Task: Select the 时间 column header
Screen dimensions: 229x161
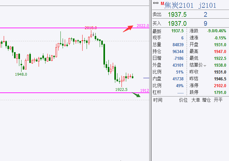Action: click(158, 100)
